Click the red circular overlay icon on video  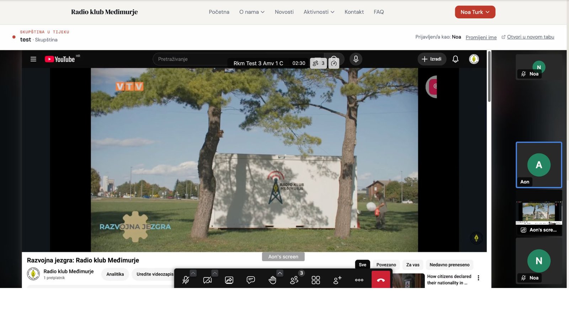coord(431,86)
